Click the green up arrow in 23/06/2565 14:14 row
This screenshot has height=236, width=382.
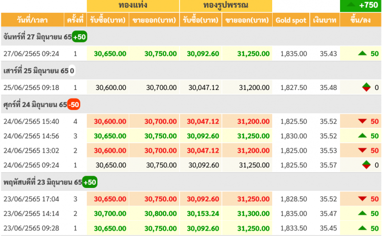tap(362, 213)
